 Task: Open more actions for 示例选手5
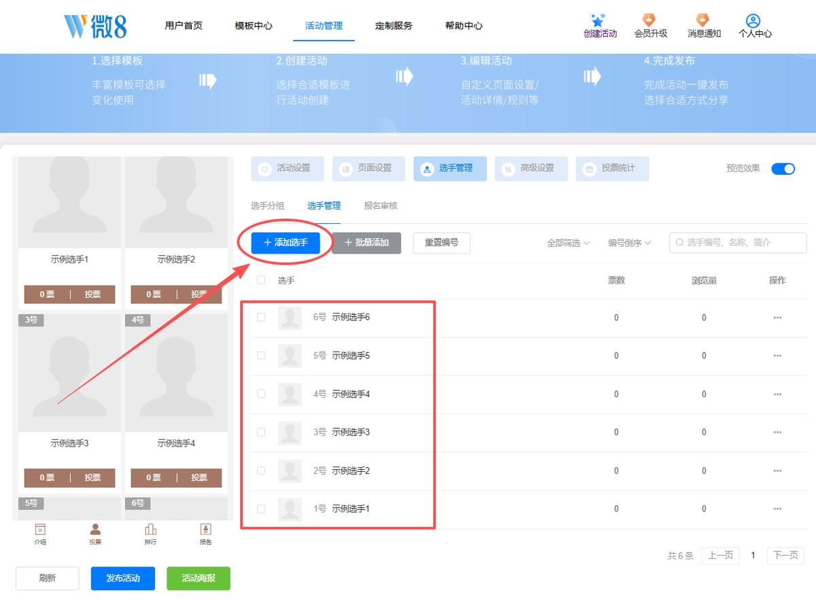pyautogui.click(x=777, y=356)
